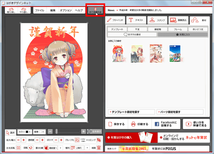The width and height of the screenshot is (214, 154).
Task: Open the カラー color dropdown
Action: tap(24, 132)
